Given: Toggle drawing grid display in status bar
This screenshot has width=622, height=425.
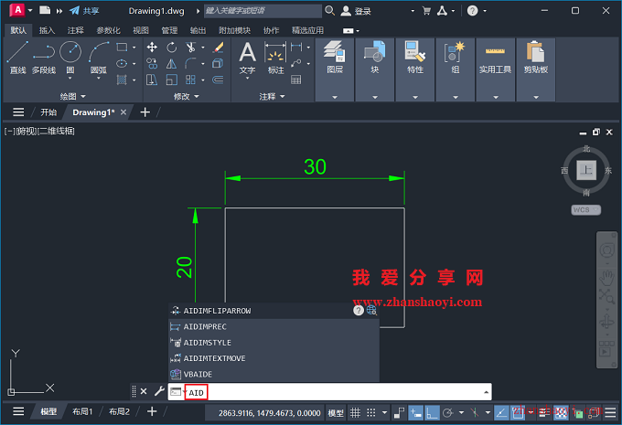Looking at the screenshot, I should [x=355, y=413].
